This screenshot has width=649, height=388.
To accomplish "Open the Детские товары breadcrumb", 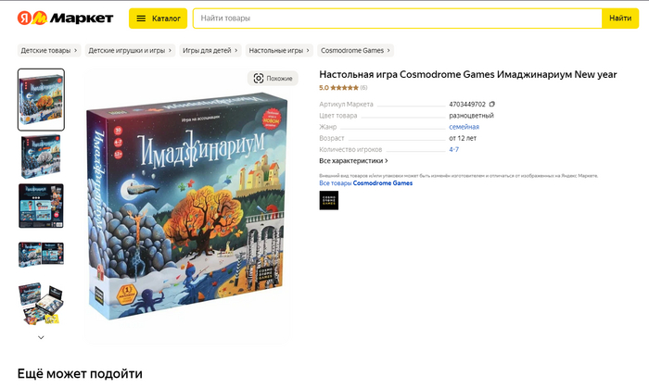I will pyautogui.click(x=49, y=50).
